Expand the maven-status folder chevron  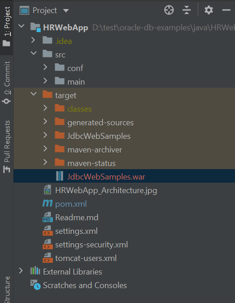[x=45, y=162]
